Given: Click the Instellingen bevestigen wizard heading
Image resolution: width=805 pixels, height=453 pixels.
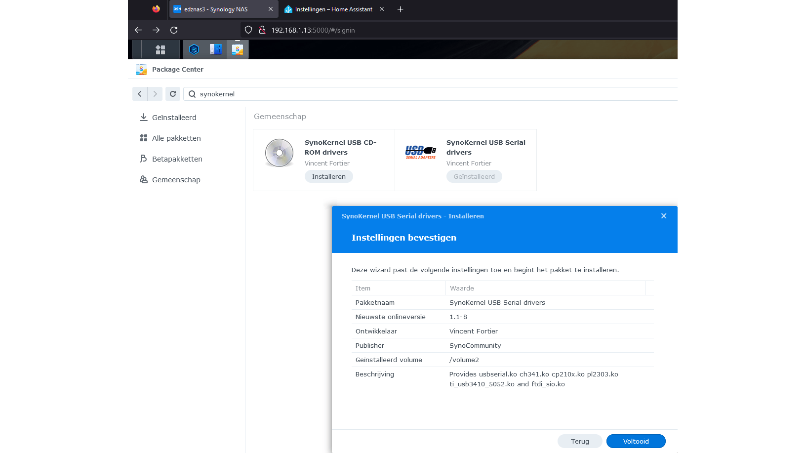Looking at the screenshot, I should [x=404, y=238].
